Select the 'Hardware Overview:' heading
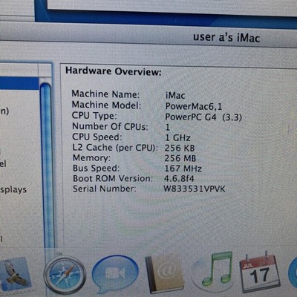Screen dimensions: 297x297 [x=114, y=71]
